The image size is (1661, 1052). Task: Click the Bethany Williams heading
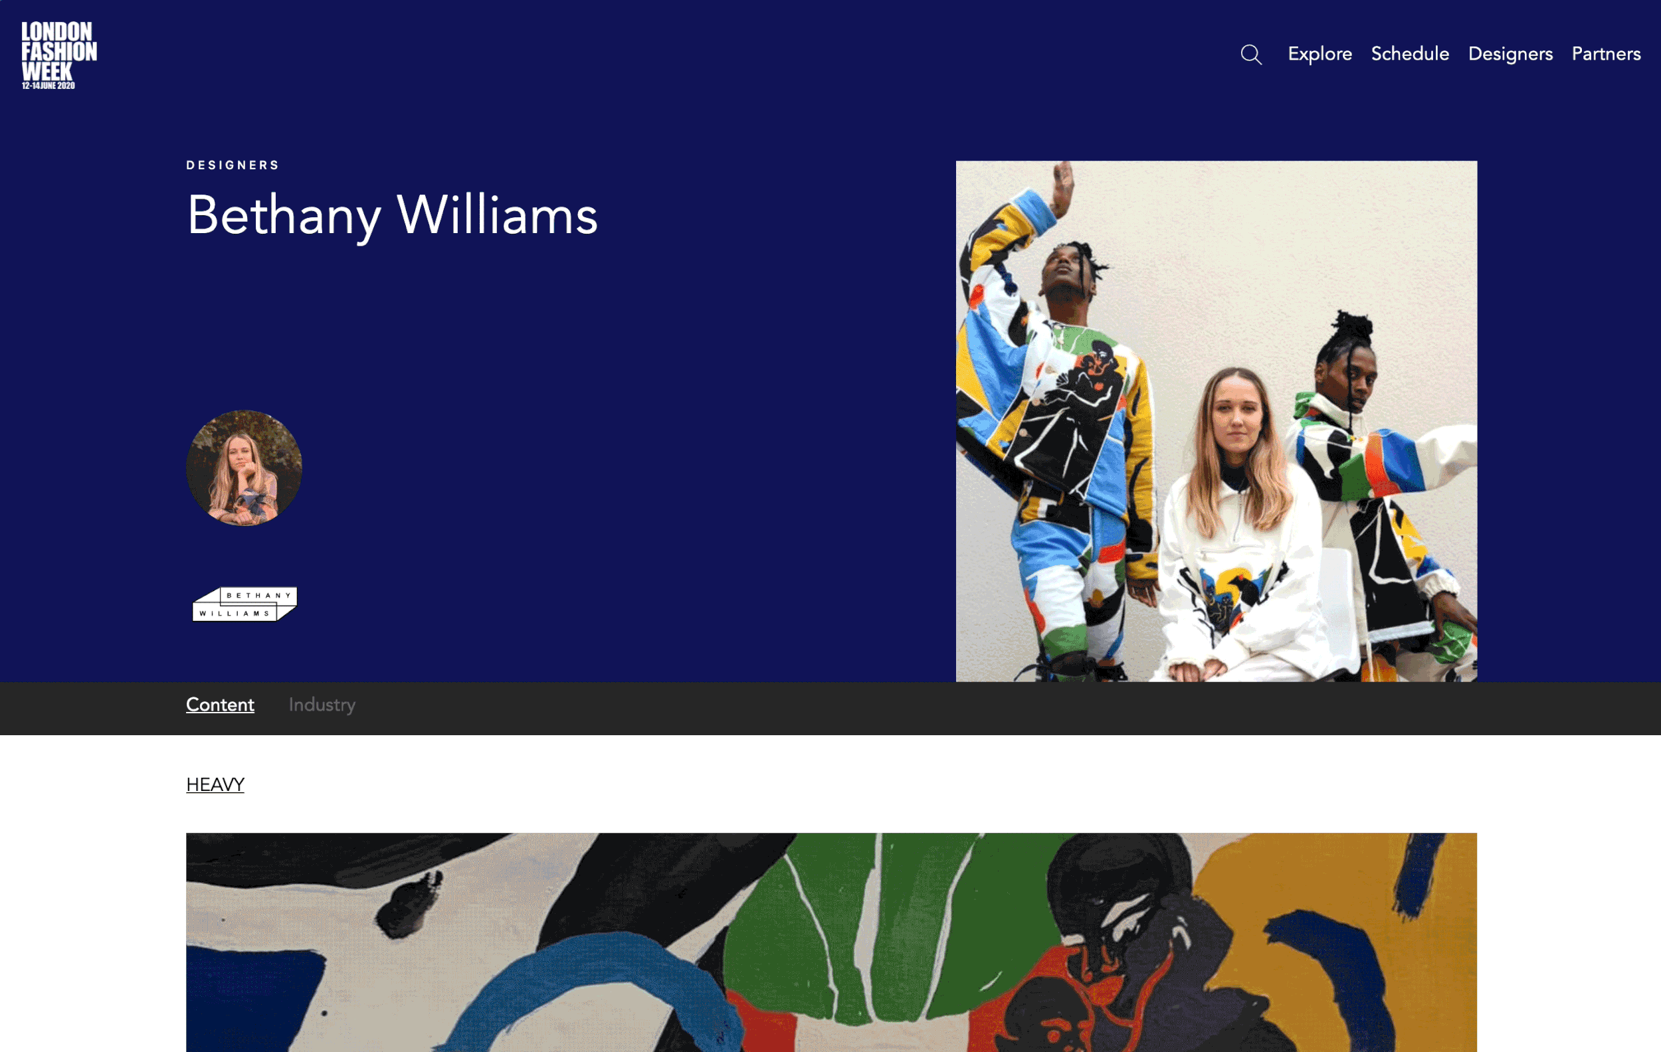coord(392,215)
